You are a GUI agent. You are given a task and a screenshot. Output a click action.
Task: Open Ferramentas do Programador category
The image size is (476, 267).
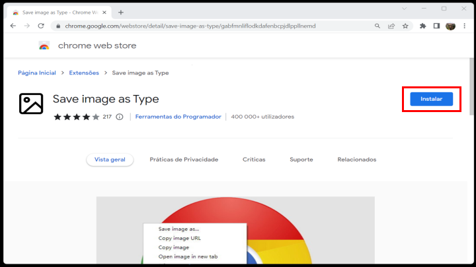pyautogui.click(x=178, y=117)
